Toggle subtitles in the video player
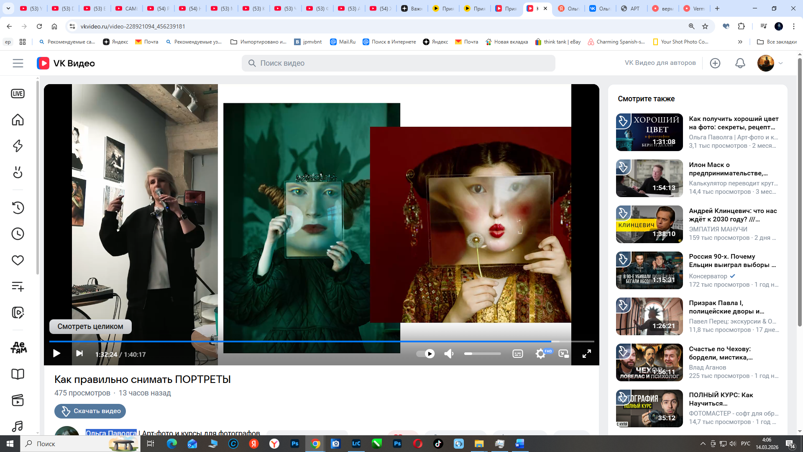Screen dimensions: 803x452 [517, 354]
